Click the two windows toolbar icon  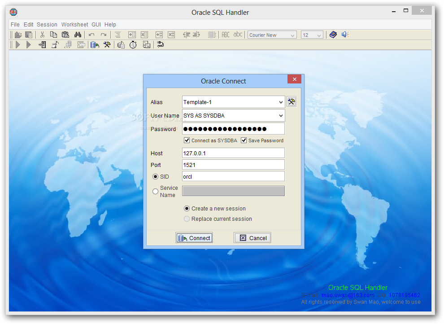(146, 45)
